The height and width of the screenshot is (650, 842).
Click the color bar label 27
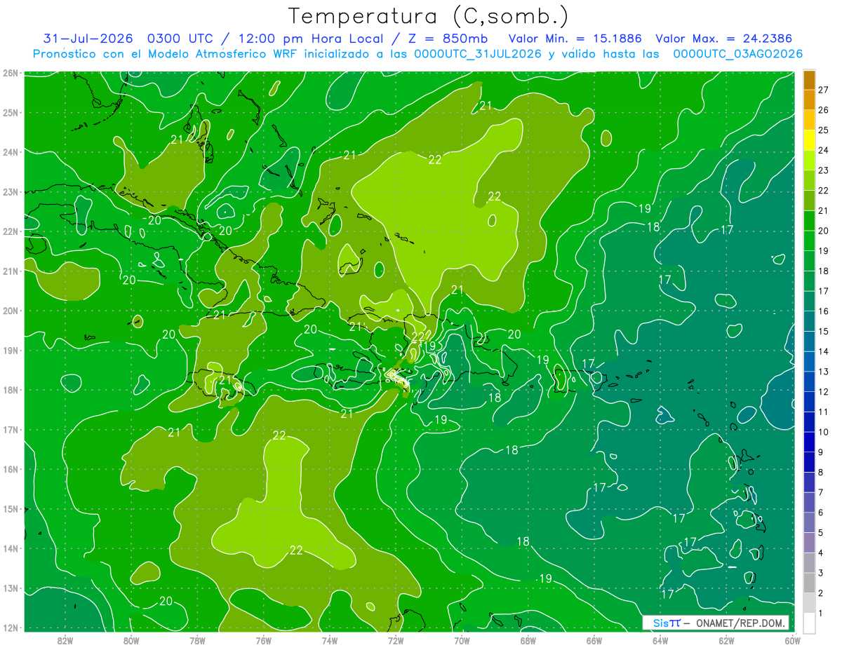823,90
